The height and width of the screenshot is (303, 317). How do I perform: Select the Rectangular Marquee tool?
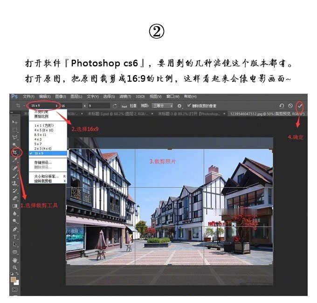click(x=14, y=130)
